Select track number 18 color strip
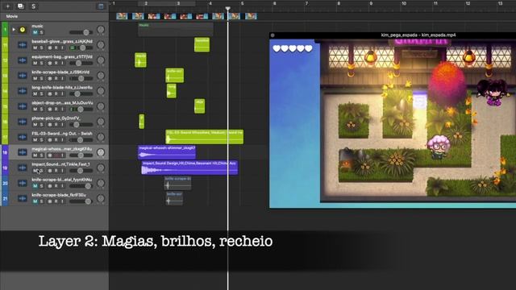The image size is (516, 290). pos(5,152)
